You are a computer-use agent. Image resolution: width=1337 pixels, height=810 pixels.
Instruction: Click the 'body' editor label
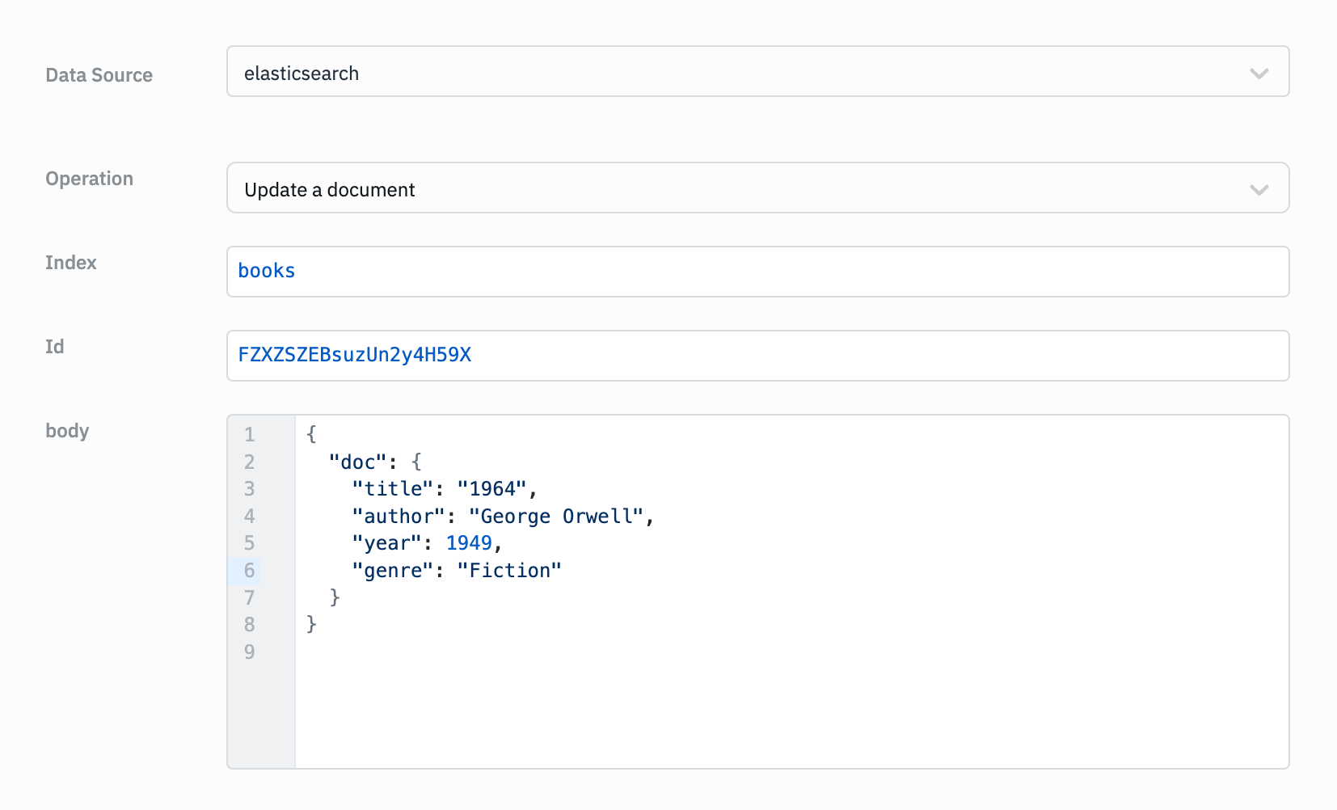tap(67, 431)
